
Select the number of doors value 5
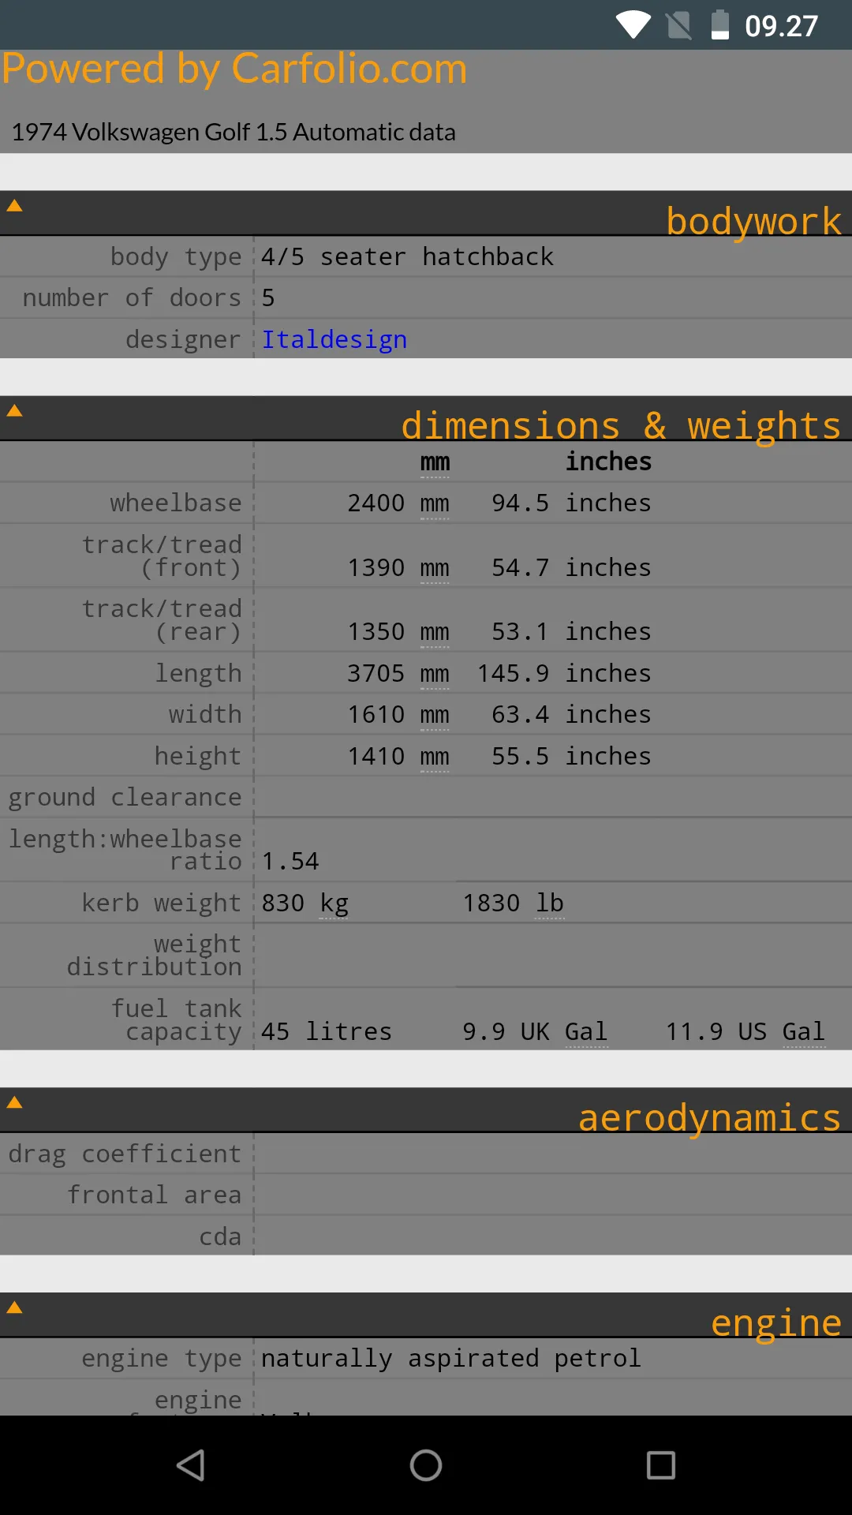tap(268, 298)
